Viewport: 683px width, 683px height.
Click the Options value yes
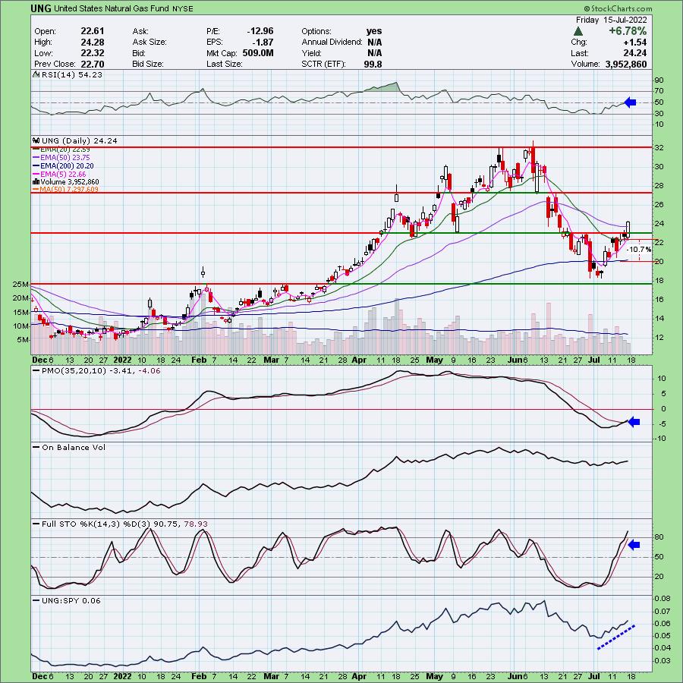tap(374, 31)
